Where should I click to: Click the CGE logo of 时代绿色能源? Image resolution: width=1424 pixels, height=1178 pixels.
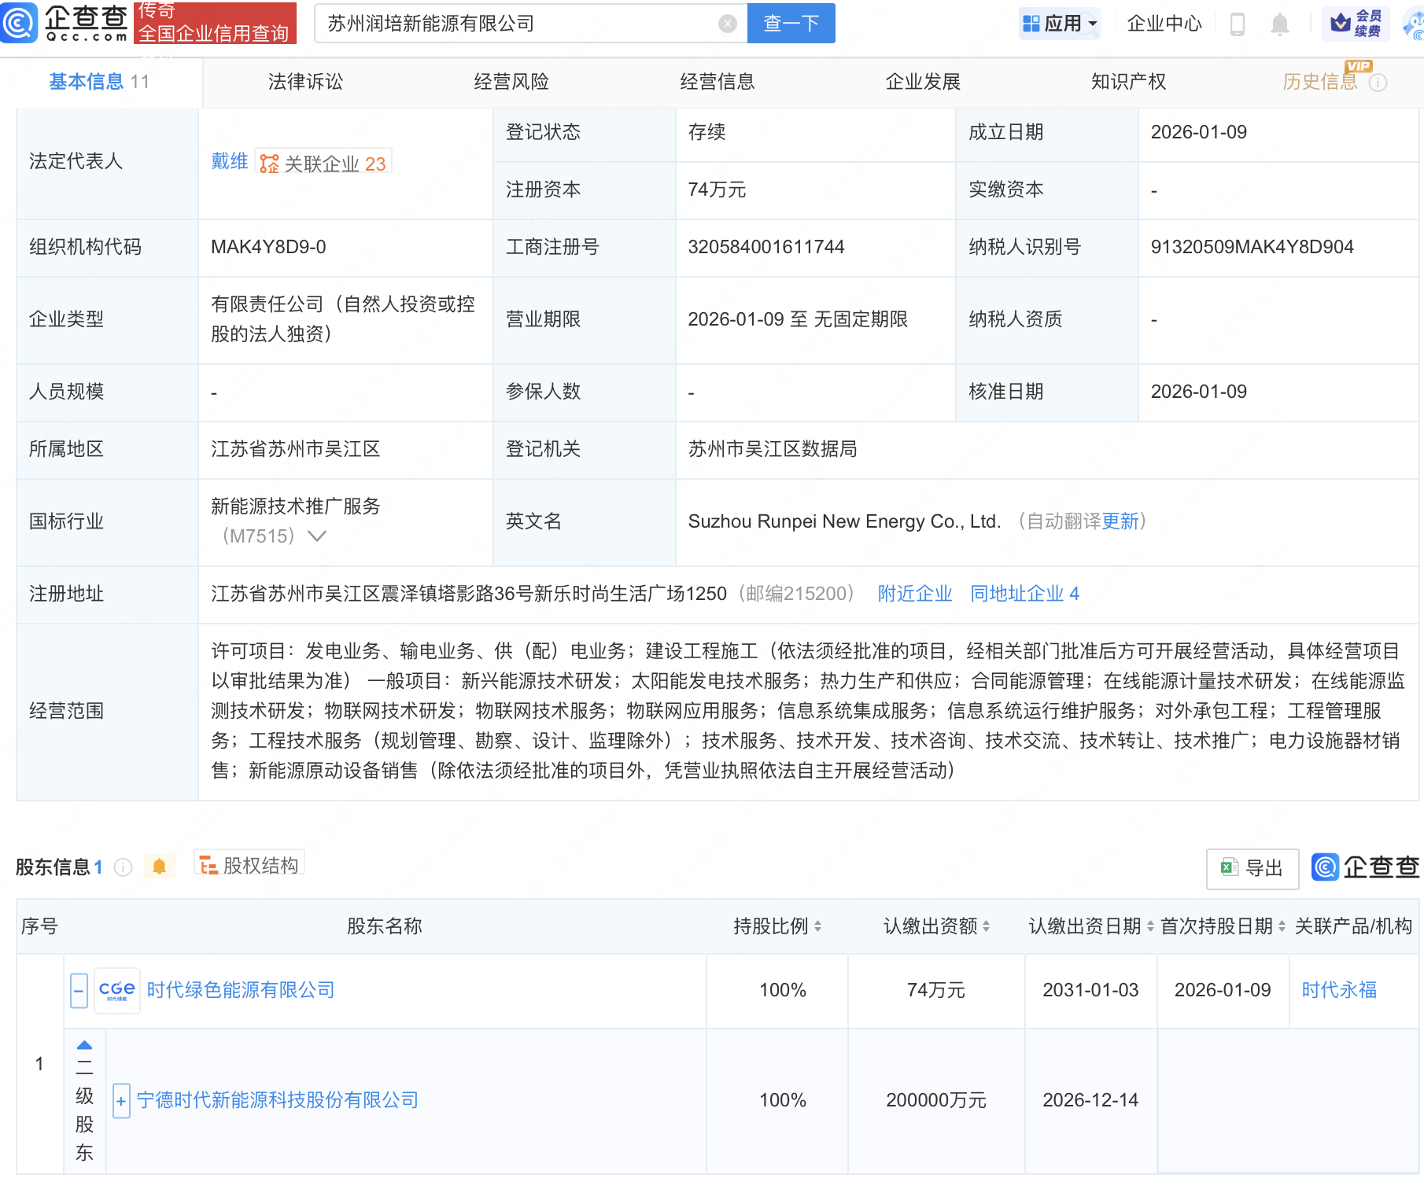(x=117, y=991)
